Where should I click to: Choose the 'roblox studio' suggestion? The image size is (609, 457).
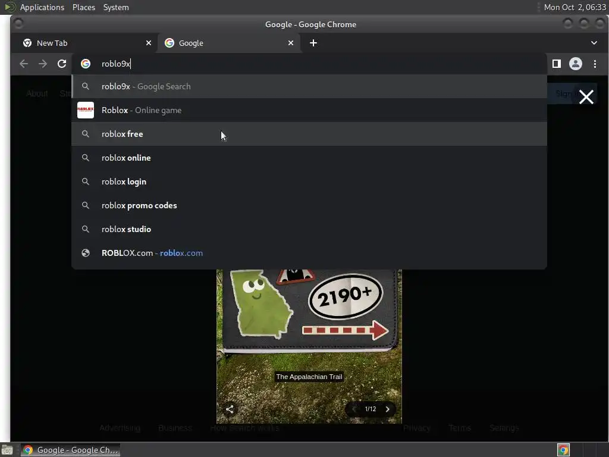coord(309,229)
